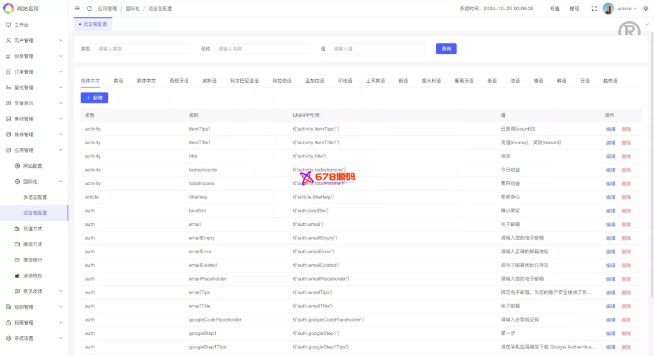
Task: Click 编辑 for the itemTips1 row
Action: 611,129
